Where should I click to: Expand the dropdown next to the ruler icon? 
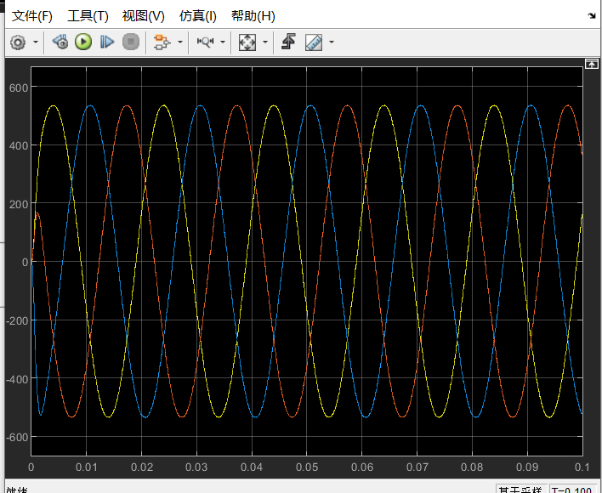[x=331, y=42]
